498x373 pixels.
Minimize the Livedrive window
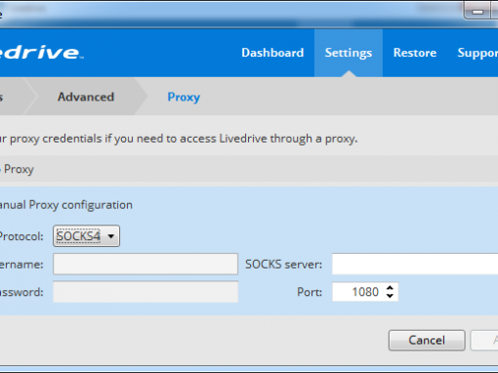tap(477, 11)
